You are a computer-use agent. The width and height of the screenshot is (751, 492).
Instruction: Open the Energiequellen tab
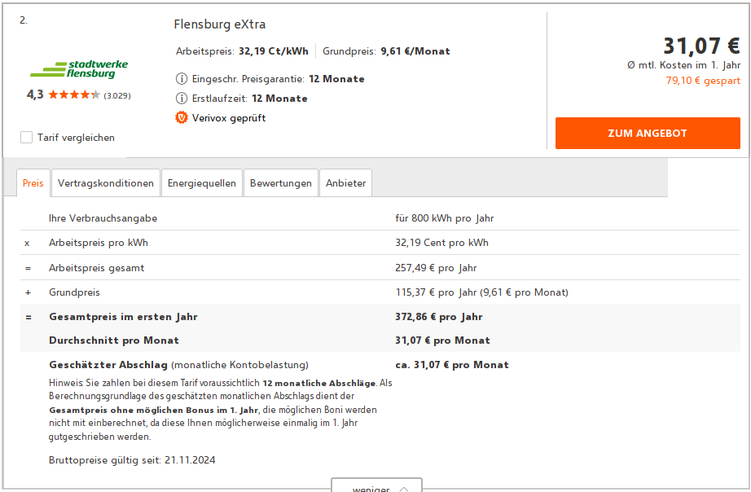pos(202,183)
